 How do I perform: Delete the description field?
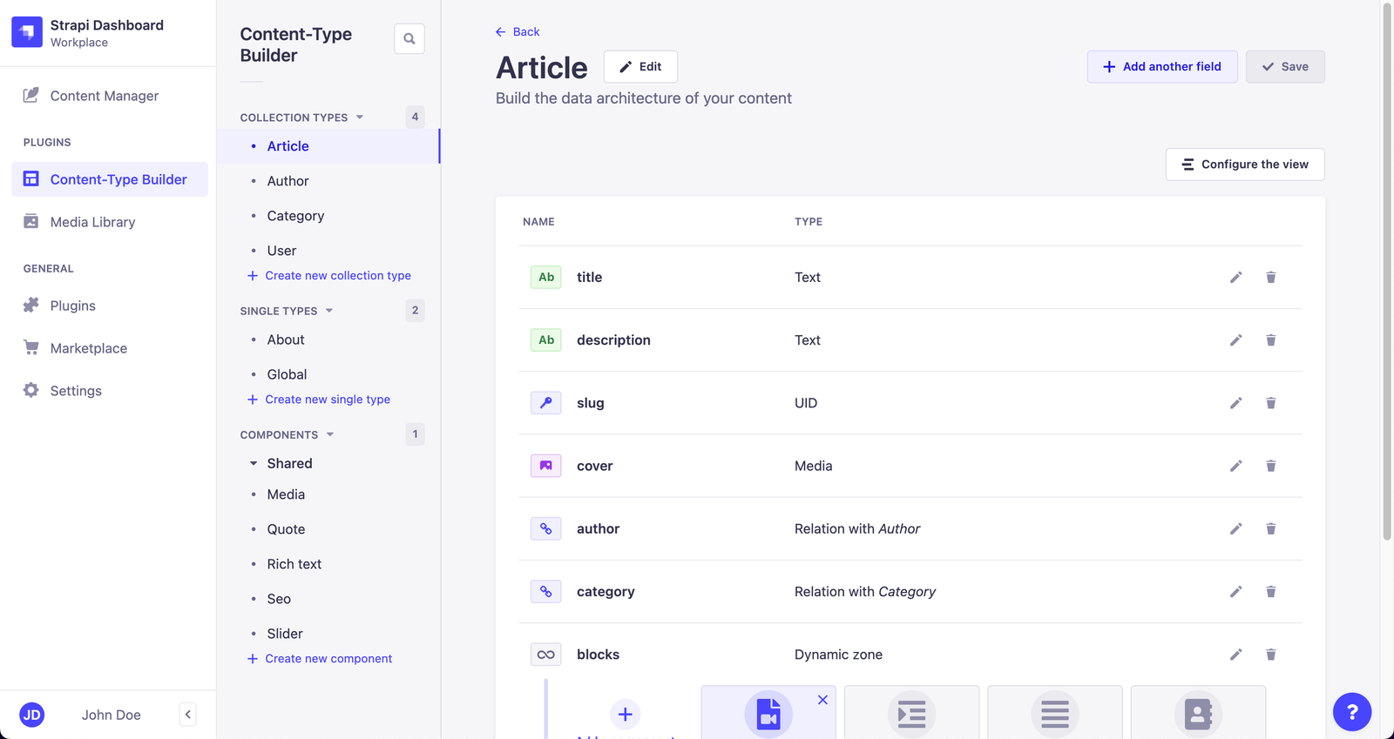pyautogui.click(x=1271, y=340)
